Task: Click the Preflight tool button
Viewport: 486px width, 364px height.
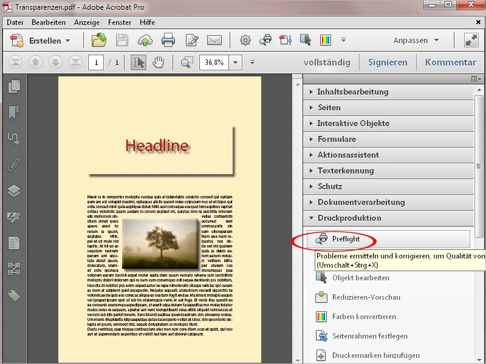Action: [346, 239]
